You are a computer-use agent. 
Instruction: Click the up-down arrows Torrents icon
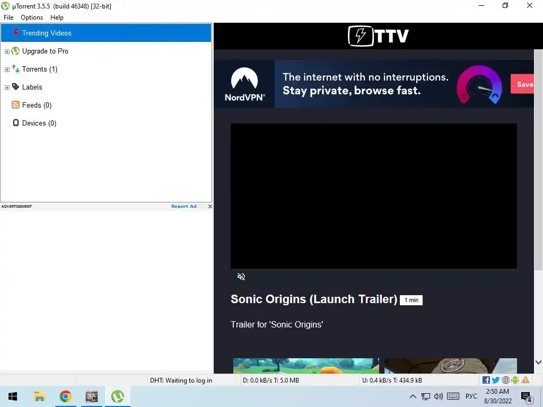[x=15, y=68]
